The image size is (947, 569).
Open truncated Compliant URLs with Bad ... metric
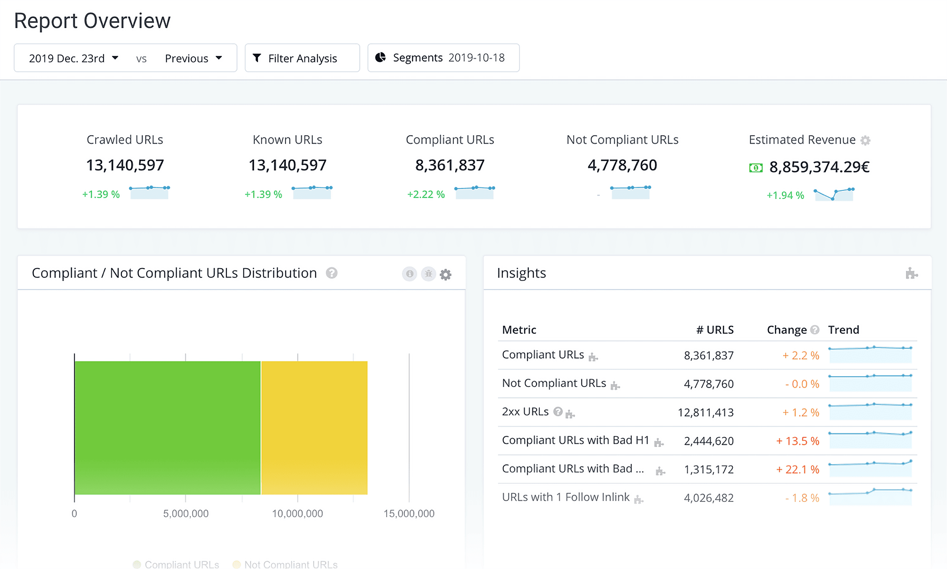point(573,469)
